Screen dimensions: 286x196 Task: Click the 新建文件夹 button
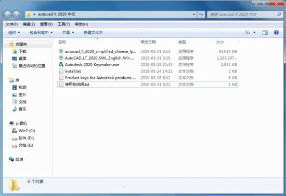pos(93,33)
